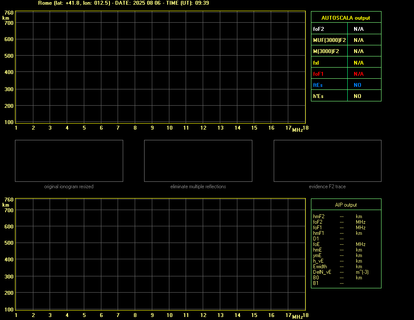
Task: Click the 100 height label on top chart
Action: [9, 122]
